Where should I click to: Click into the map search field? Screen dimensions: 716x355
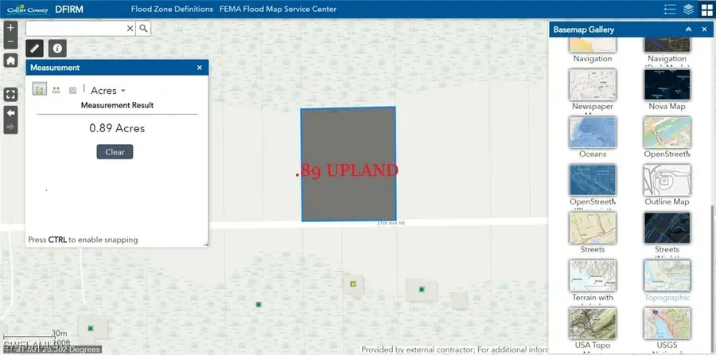[76, 28]
